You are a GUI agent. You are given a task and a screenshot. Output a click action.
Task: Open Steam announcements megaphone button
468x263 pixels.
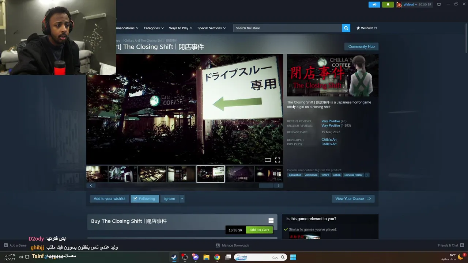pos(374,4)
